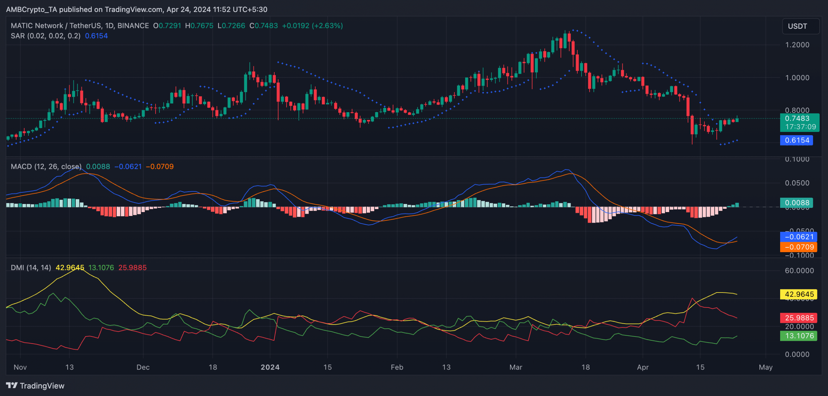Click the yellow ADX tag 42.9645 on axis

pyautogui.click(x=799, y=294)
